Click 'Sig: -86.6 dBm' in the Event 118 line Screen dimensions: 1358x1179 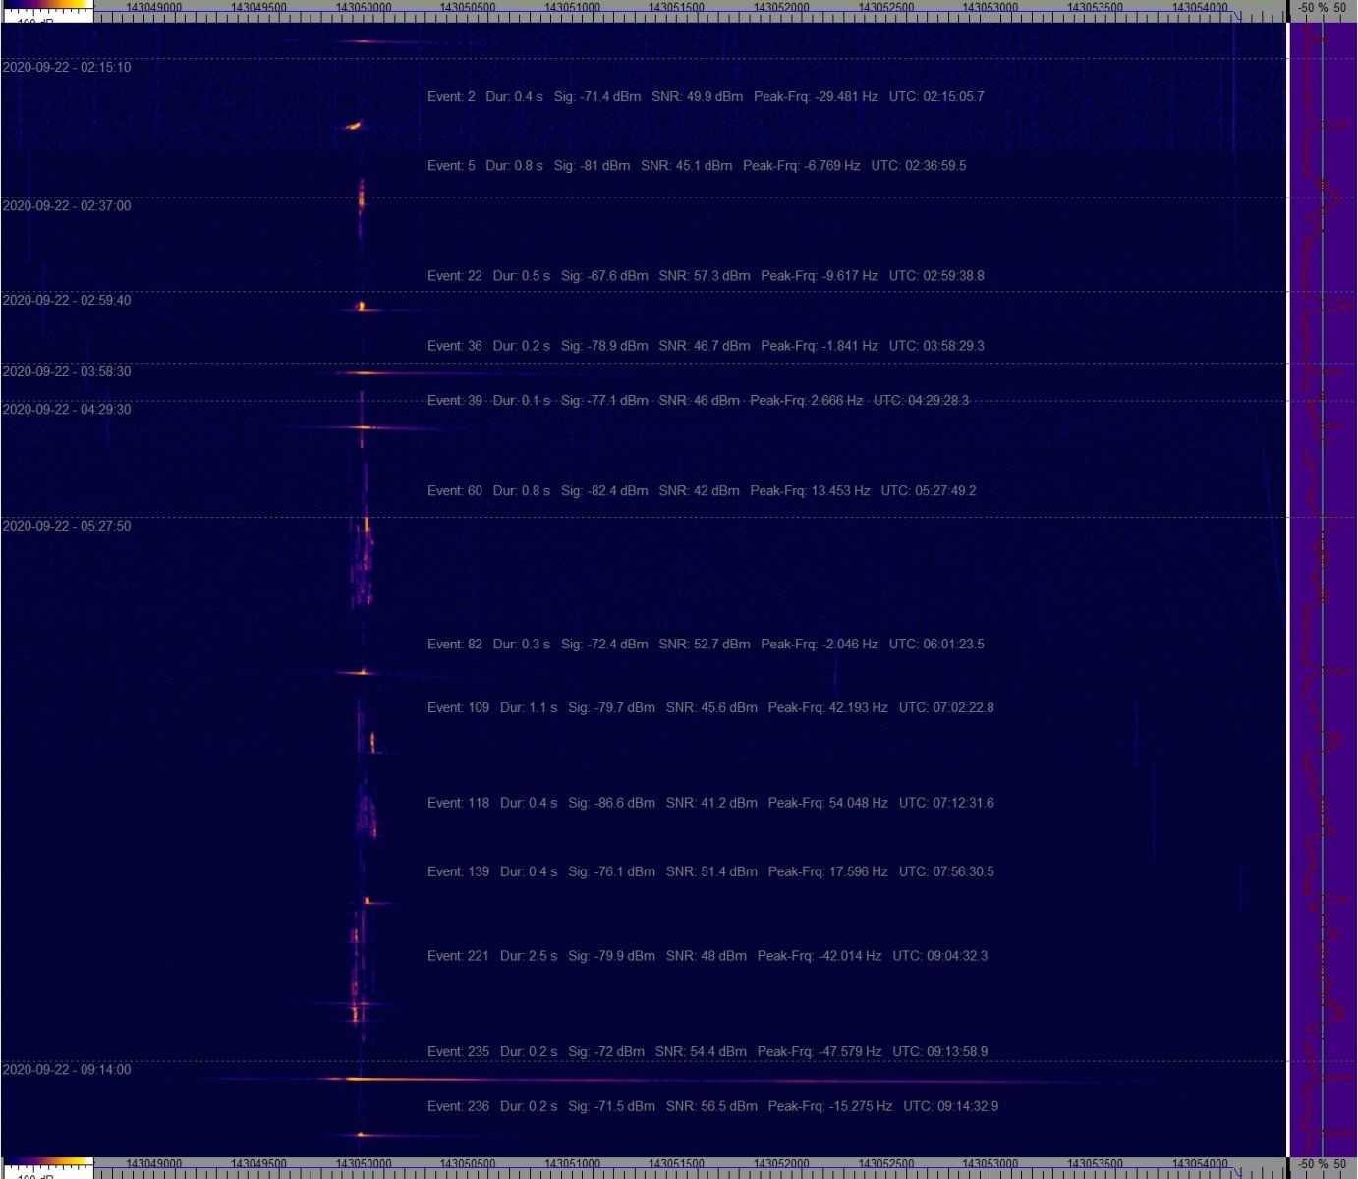click(611, 802)
